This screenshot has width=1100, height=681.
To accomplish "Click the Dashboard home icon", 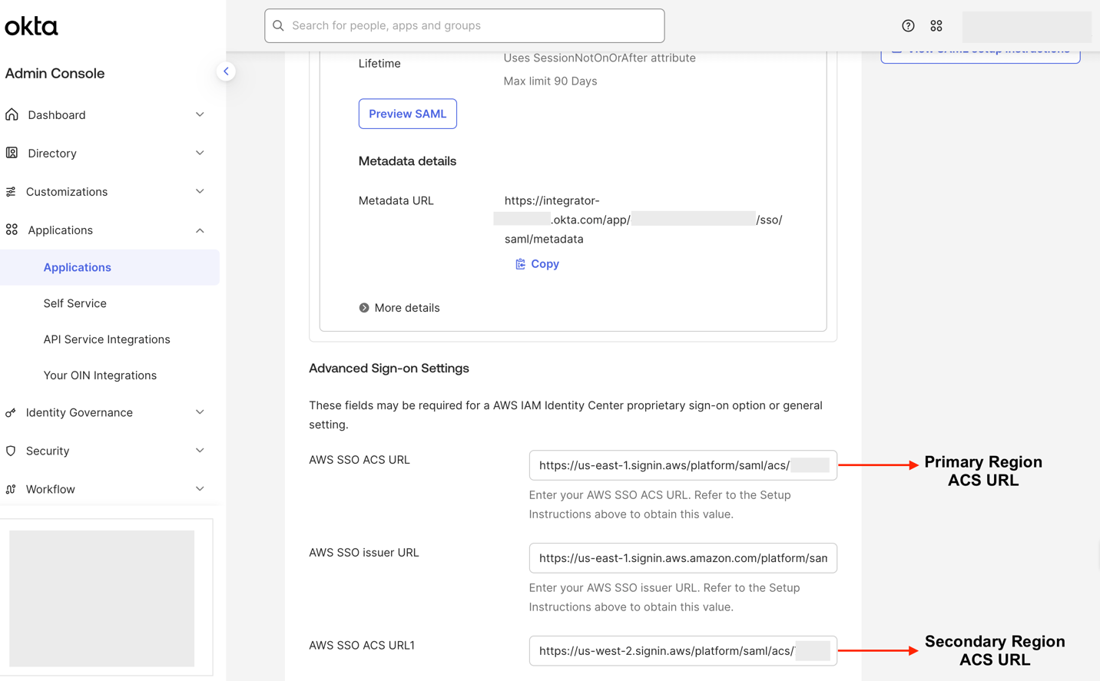I will (x=12, y=114).
